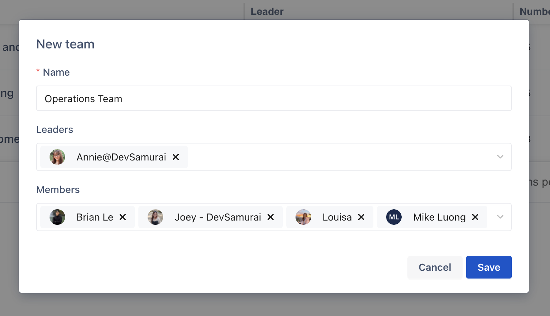Select the Joey - DevSamurai tag label
550x316 pixels.
click(x=218, y=217)
